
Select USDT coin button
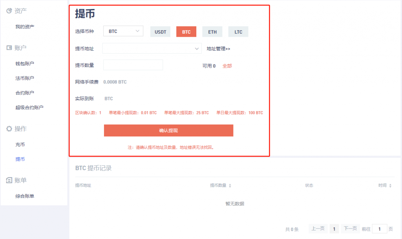[x=160, y=32]
